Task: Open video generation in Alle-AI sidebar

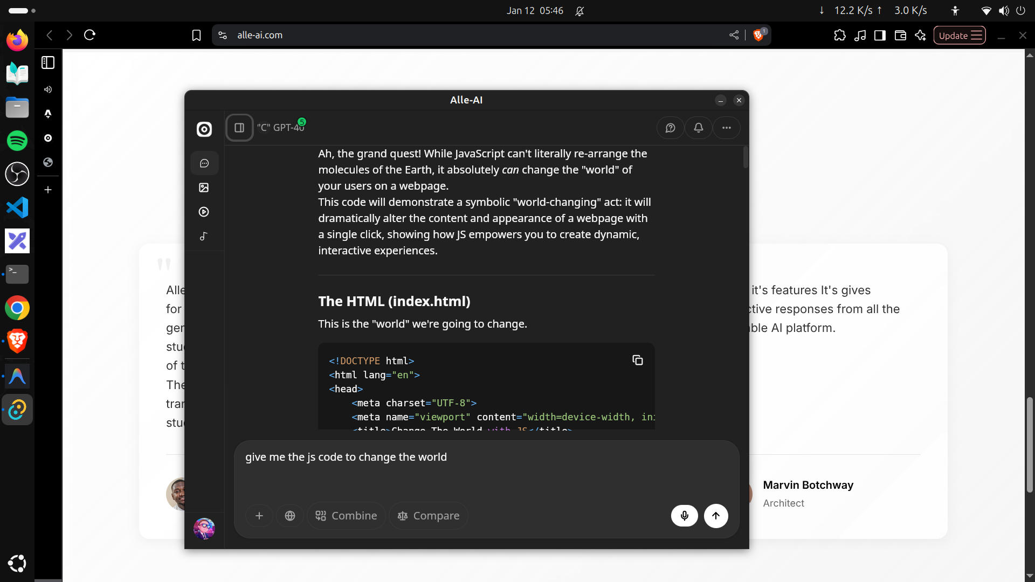Action: 204,212
